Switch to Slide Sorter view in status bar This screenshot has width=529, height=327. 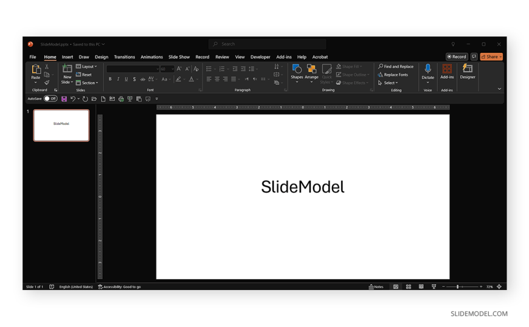(x=409, y=287)
